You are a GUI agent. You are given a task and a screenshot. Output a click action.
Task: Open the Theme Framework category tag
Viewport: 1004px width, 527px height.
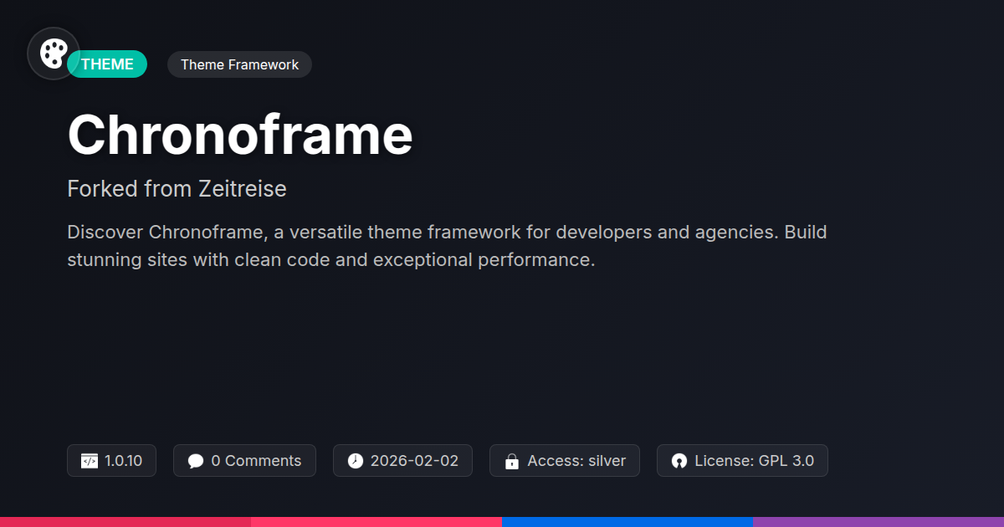pyautogui.click(x=239, y=64)
